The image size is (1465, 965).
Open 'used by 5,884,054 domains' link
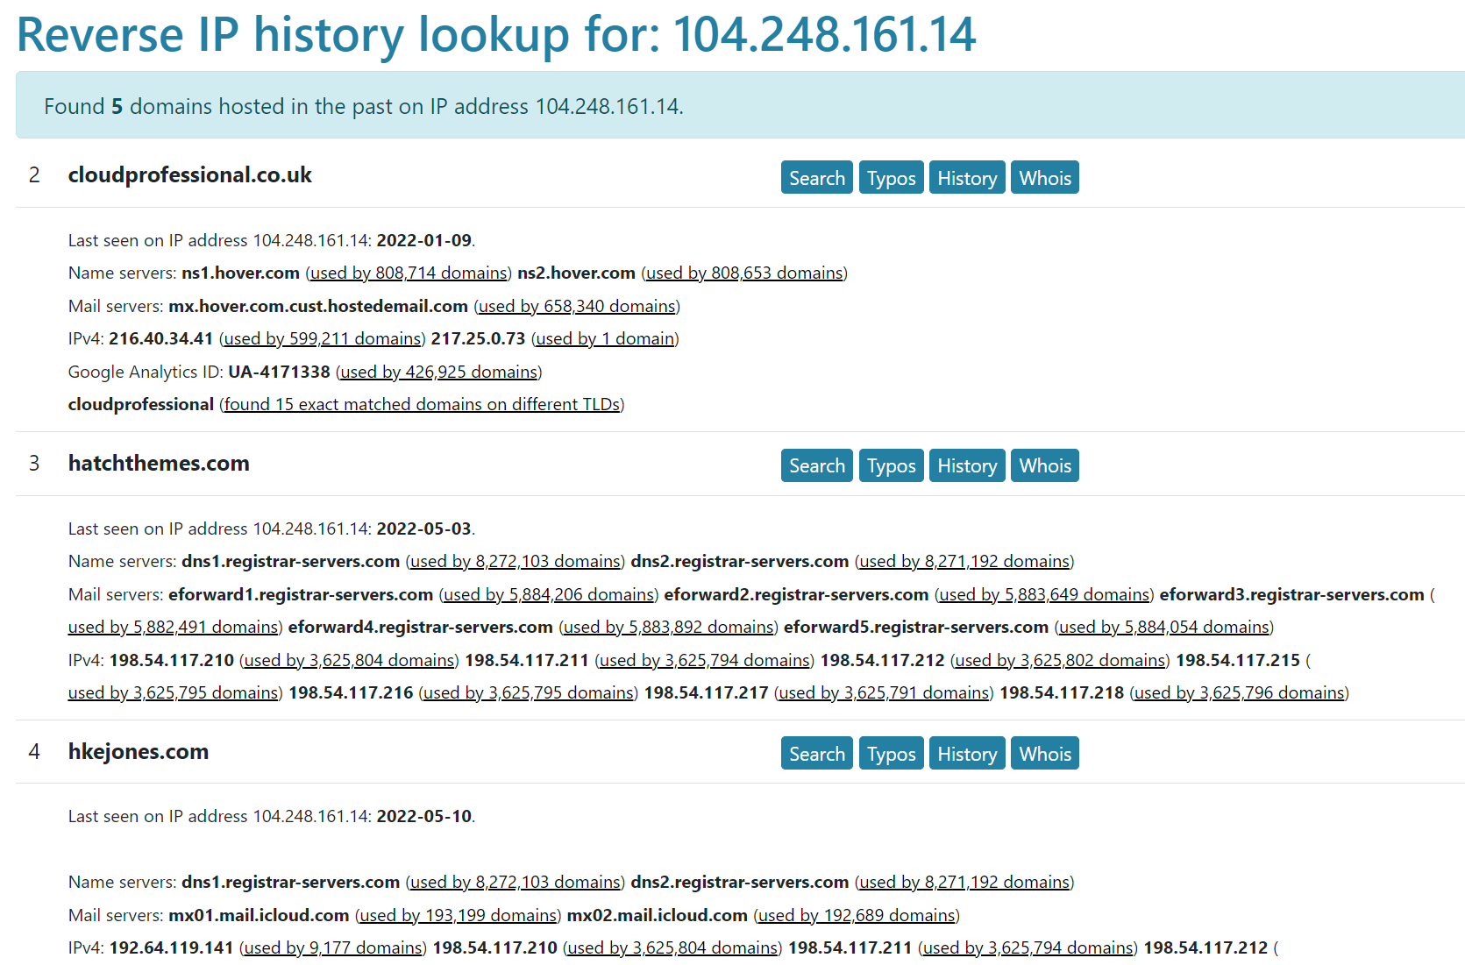[1164, 627]
